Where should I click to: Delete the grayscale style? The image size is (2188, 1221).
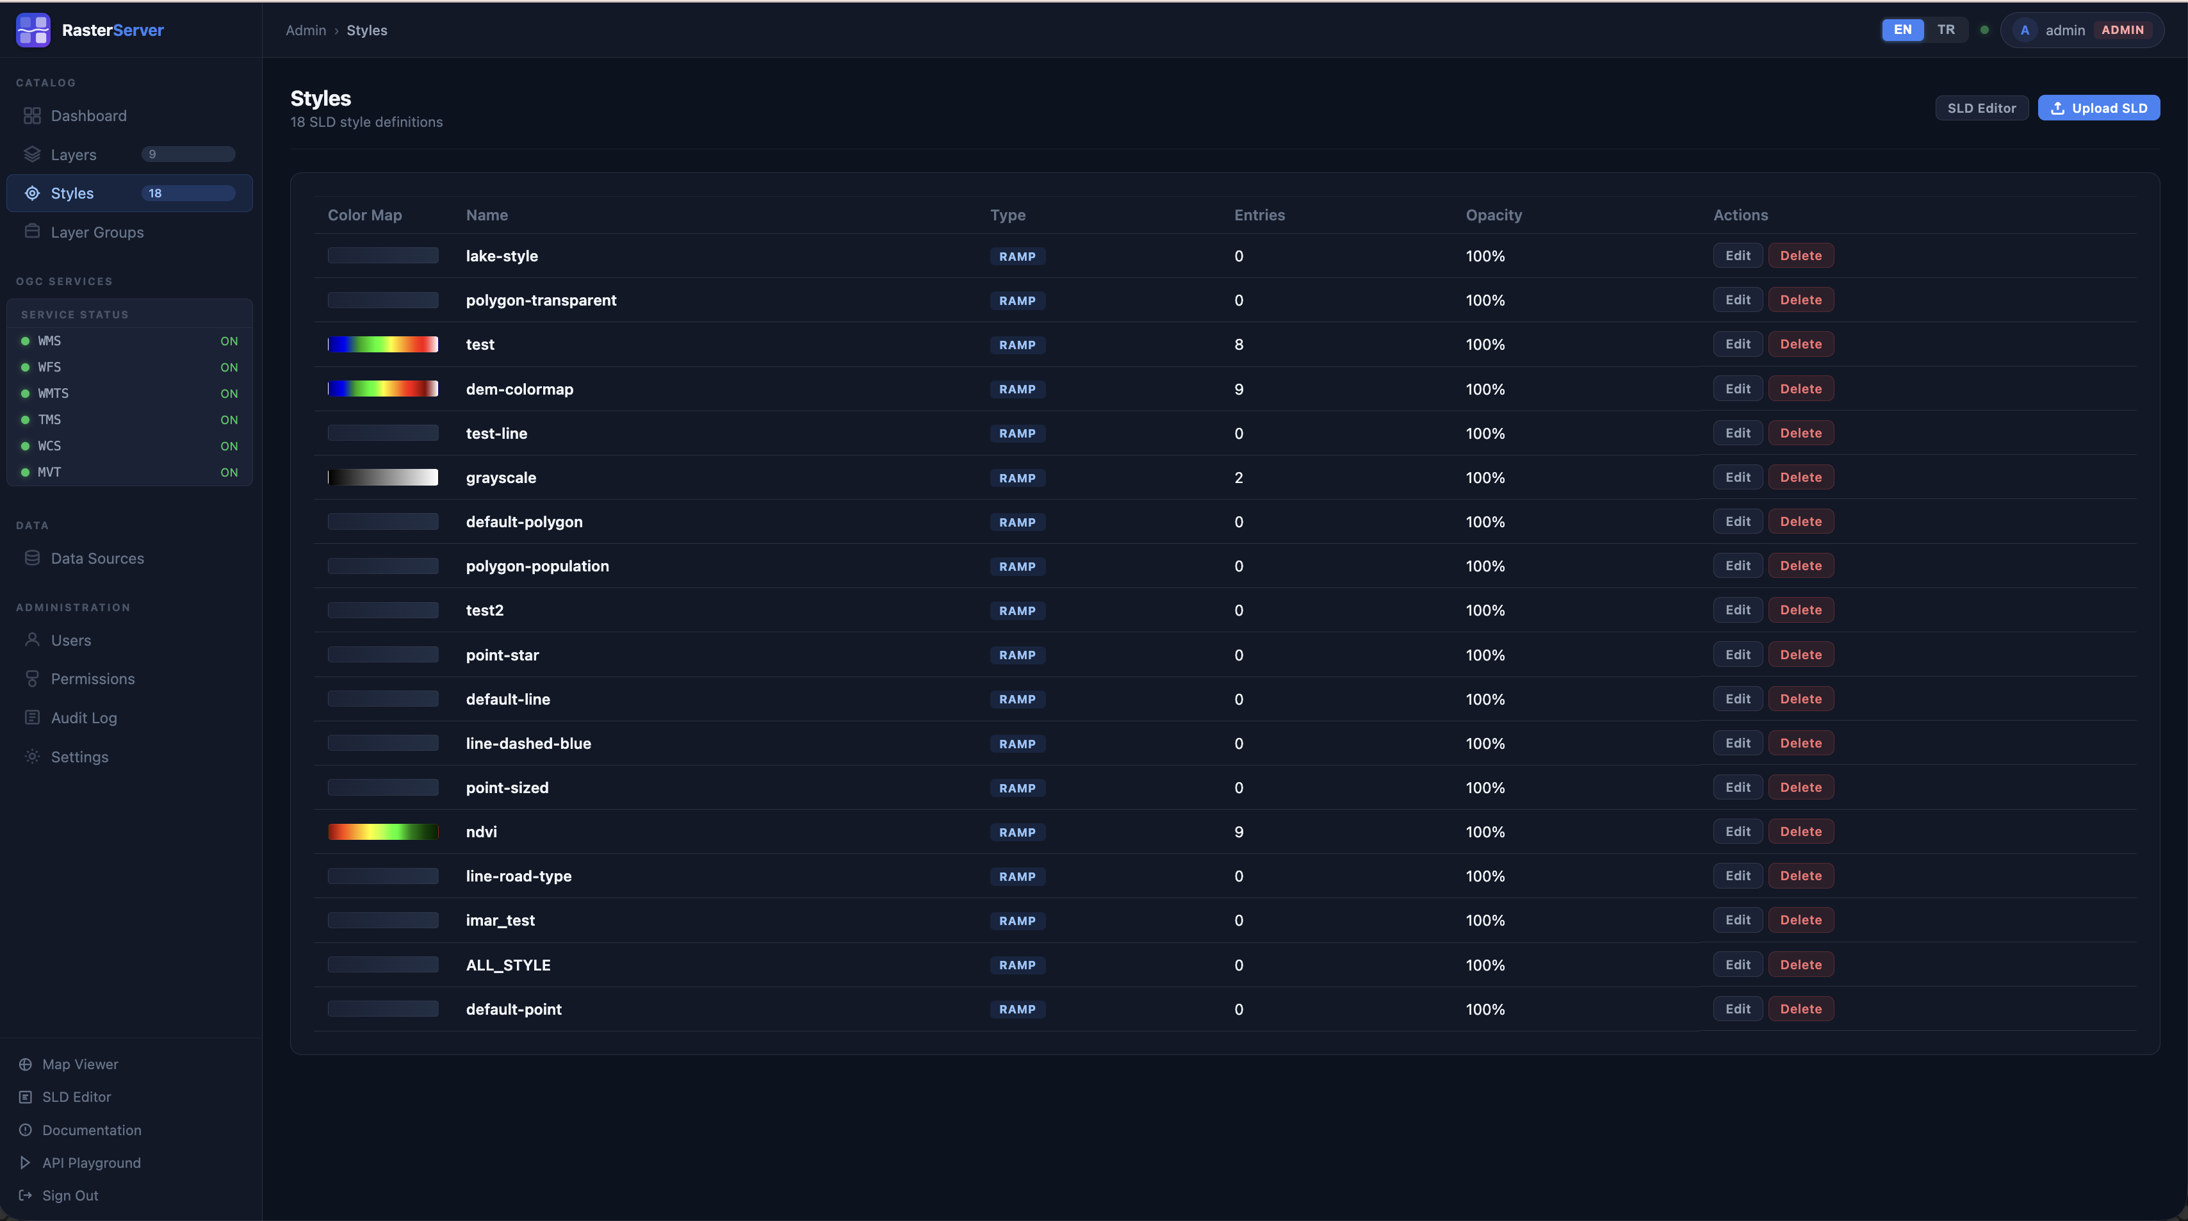[1800, 477]
